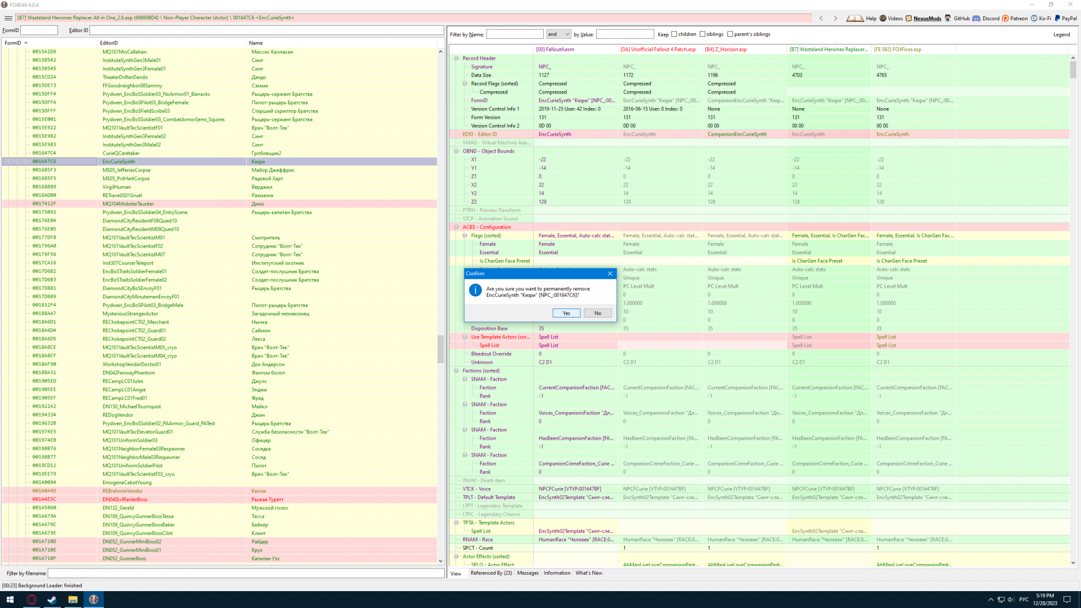Click the Videos toolbar icon

click(883, 18)
